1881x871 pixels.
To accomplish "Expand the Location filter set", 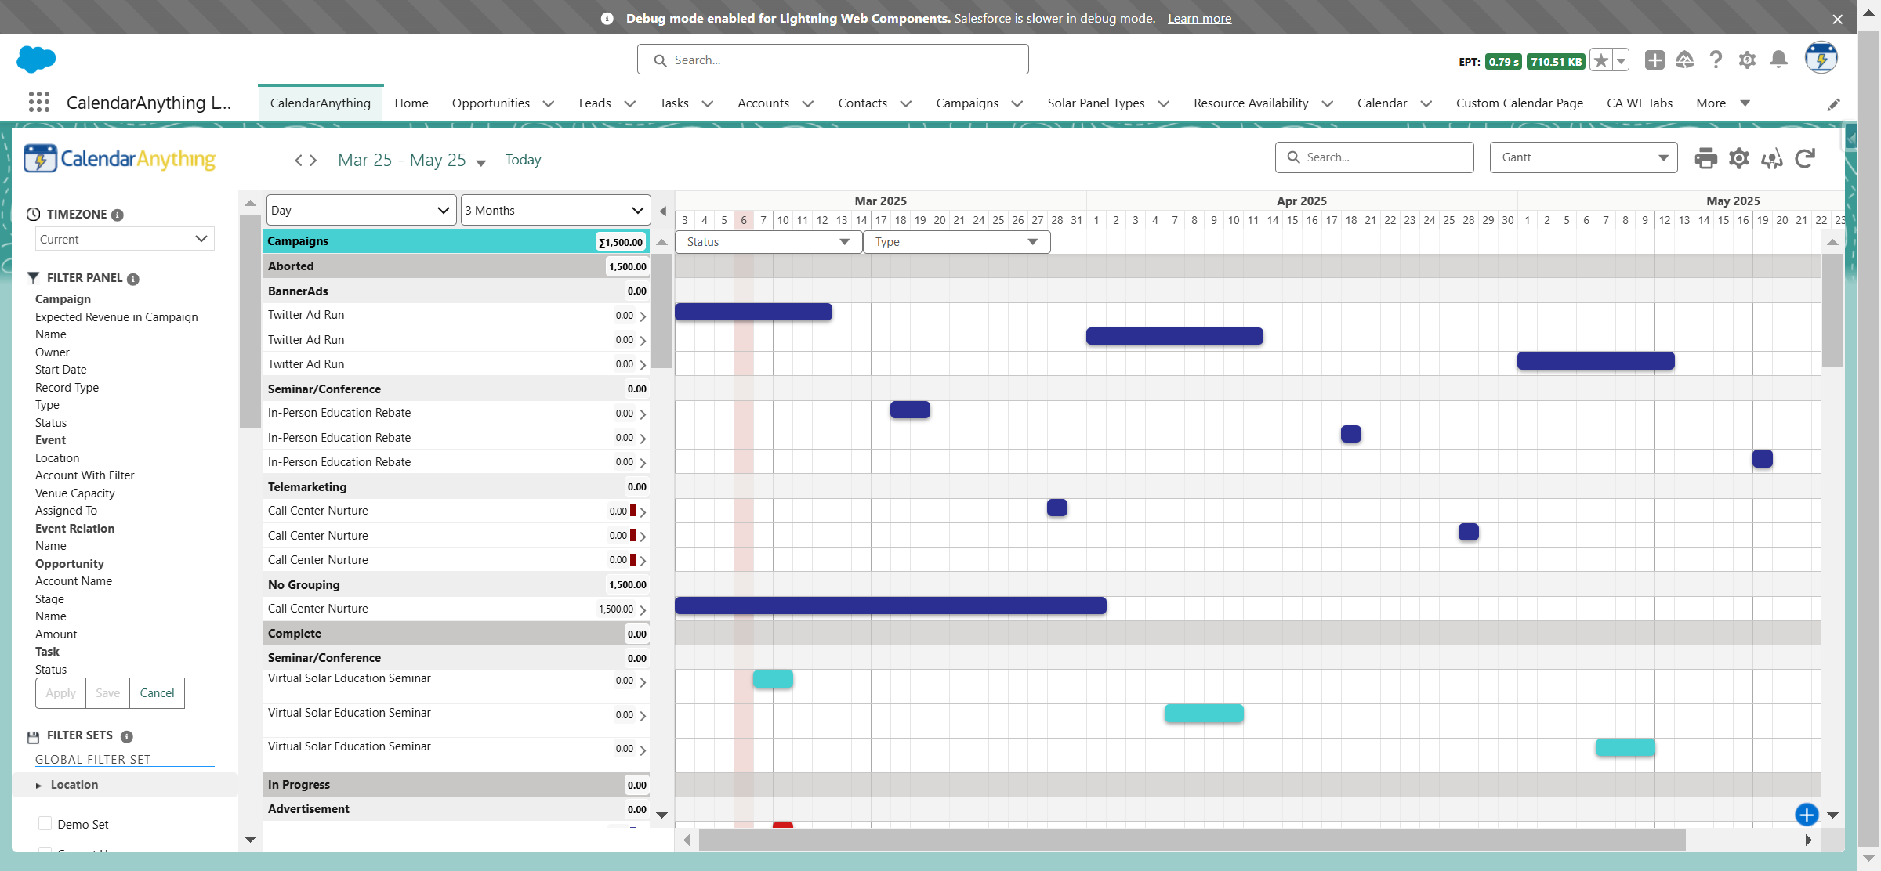I will (38, 786).
